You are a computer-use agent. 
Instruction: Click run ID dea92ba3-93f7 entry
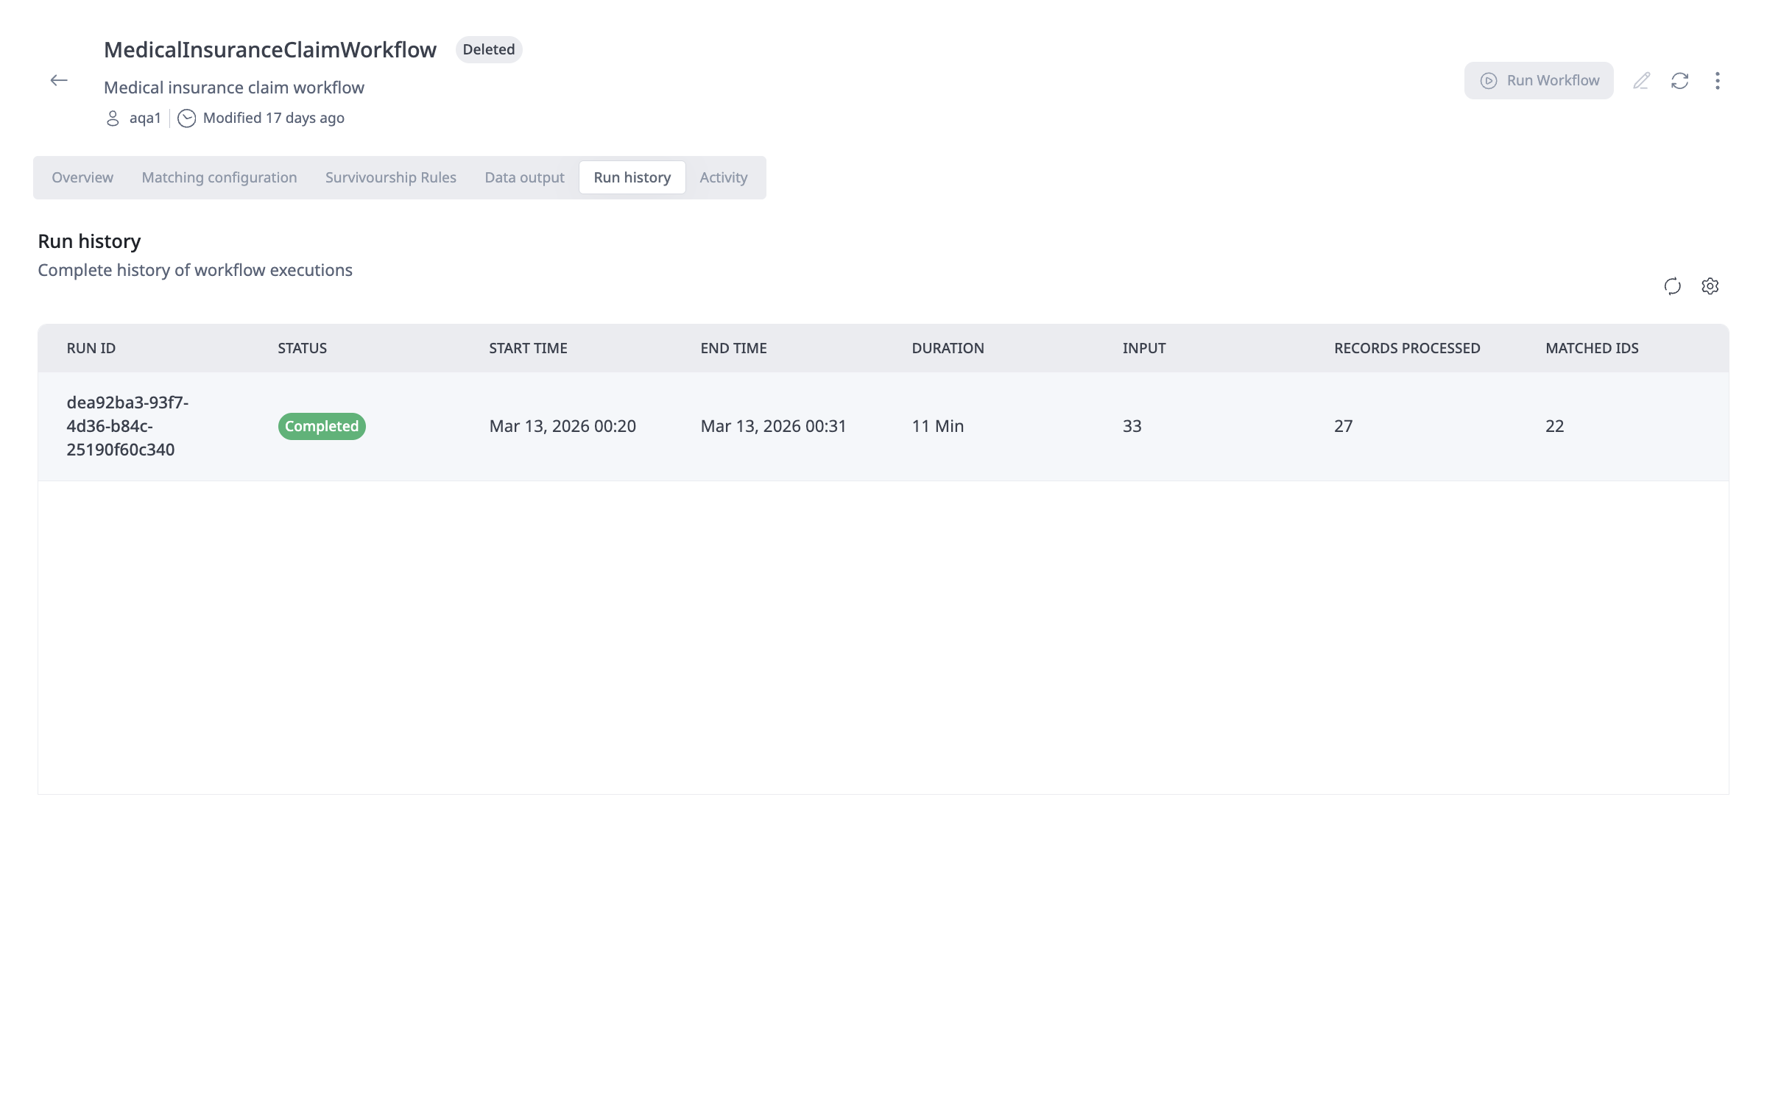tap(127, 426)
